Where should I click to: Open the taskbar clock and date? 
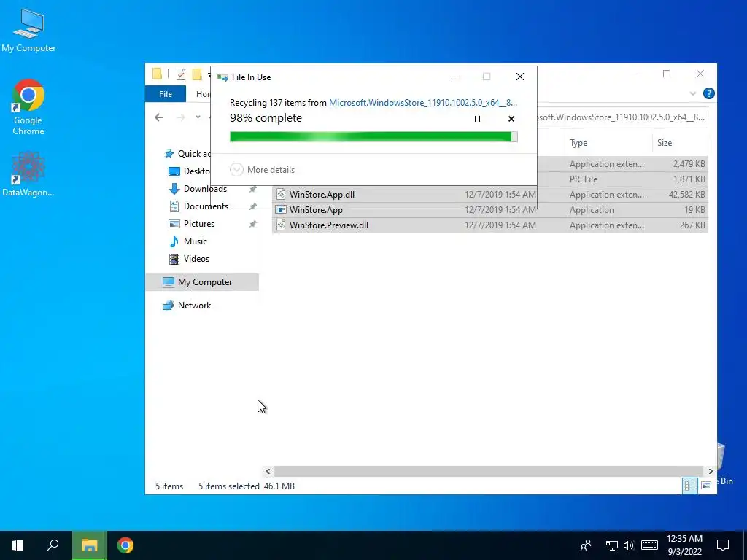click(684, 545)
